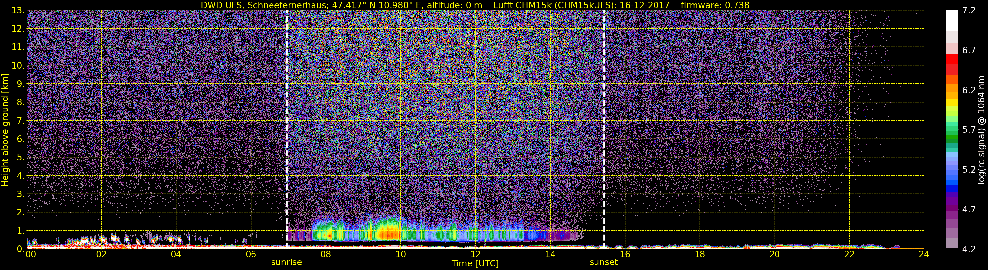Click height axis tick "9."
988x270 pixels.
pos(20,84)
